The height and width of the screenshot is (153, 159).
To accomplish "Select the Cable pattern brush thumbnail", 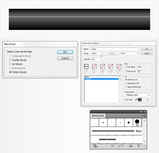I will pos(107,139).
